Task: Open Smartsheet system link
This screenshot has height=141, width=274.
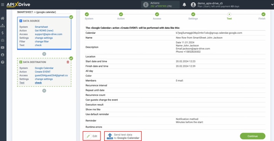Action: pyautogui.click(x=41, y=27)
